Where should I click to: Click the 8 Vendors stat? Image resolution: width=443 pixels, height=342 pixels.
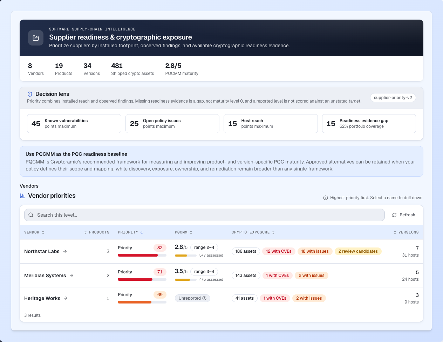pyautogui.click(x=36, y=69)
